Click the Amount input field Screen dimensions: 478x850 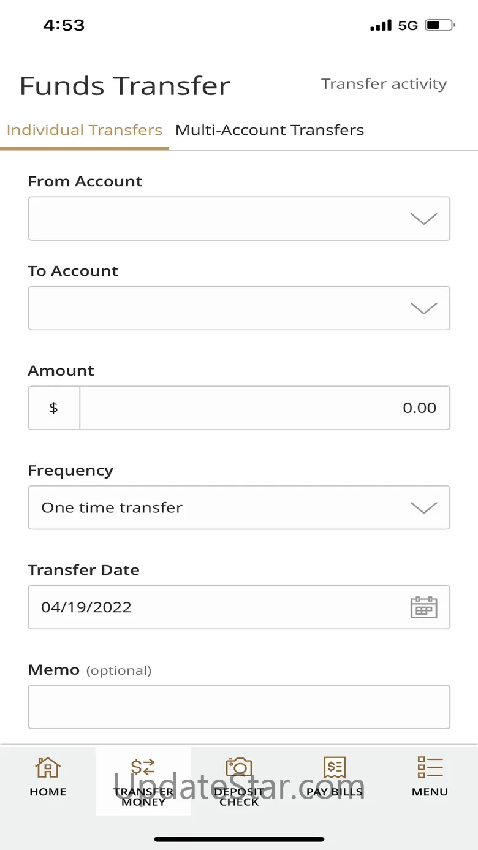pos(264,408)
